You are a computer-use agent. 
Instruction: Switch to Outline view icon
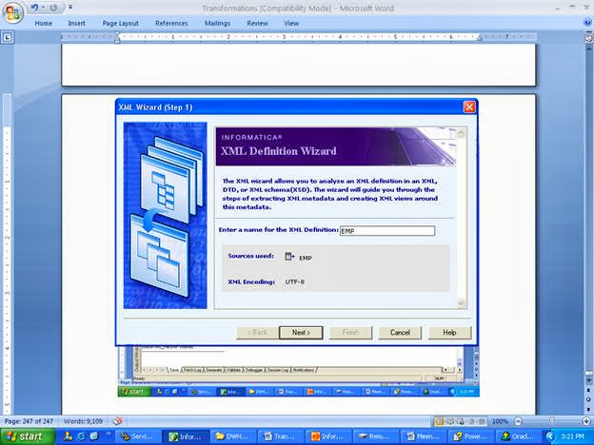point(471,421)
